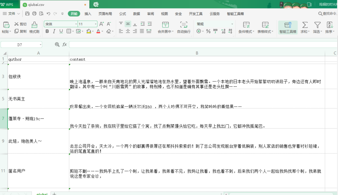Click the 合并居中 merge icon

click(x=165, y=25)
